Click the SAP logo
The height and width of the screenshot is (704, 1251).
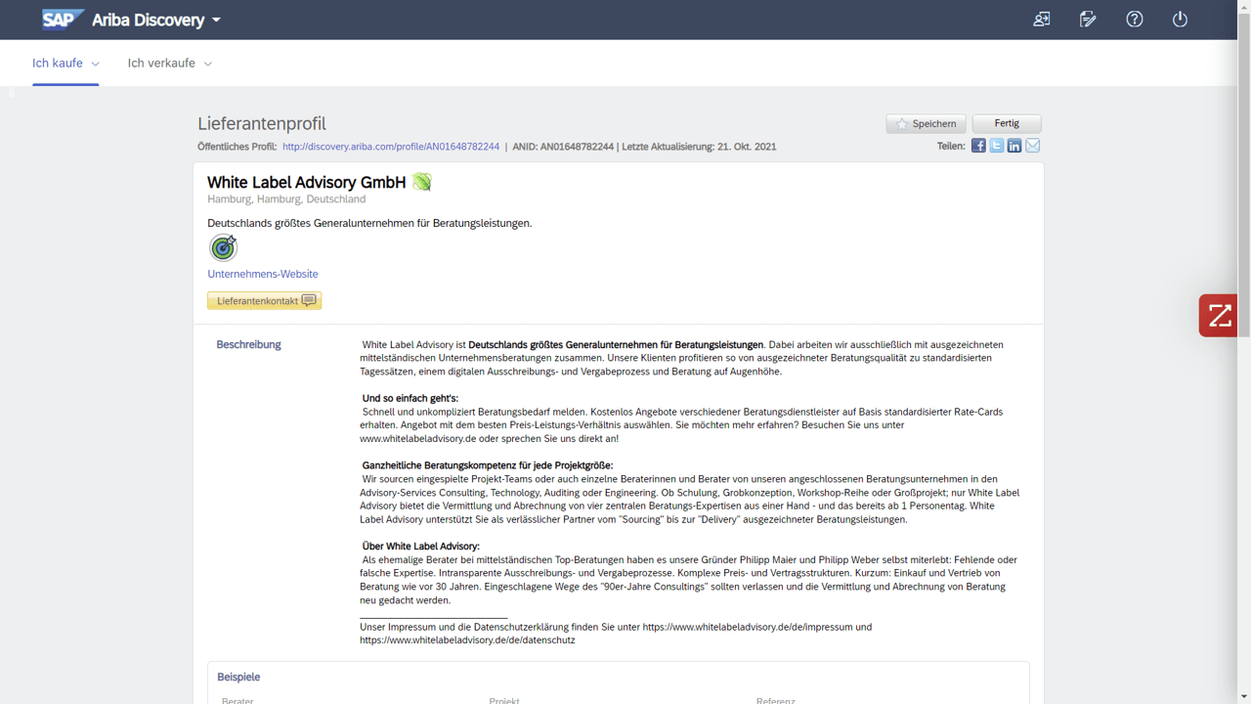click(63, 20)
